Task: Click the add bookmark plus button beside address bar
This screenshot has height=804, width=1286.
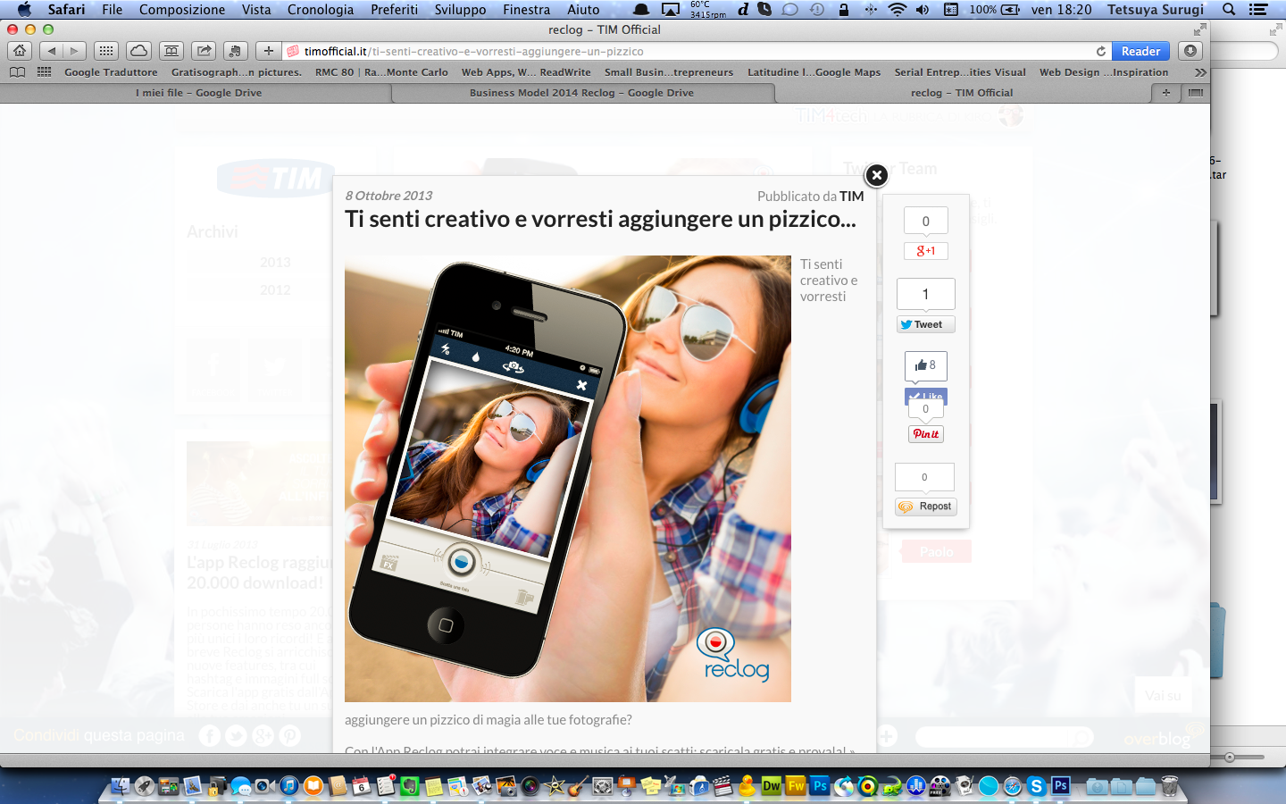Action: coord(268,51)
